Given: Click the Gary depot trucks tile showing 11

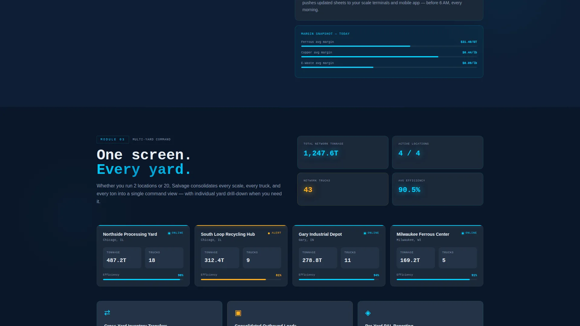Looking at the screenshot, I should pyautogui.click(x=360, y=258).
